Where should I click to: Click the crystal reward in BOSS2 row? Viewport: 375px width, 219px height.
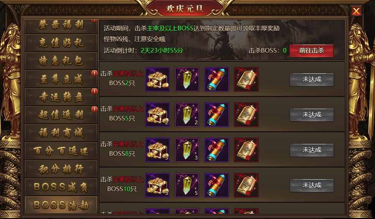[187, 79]
